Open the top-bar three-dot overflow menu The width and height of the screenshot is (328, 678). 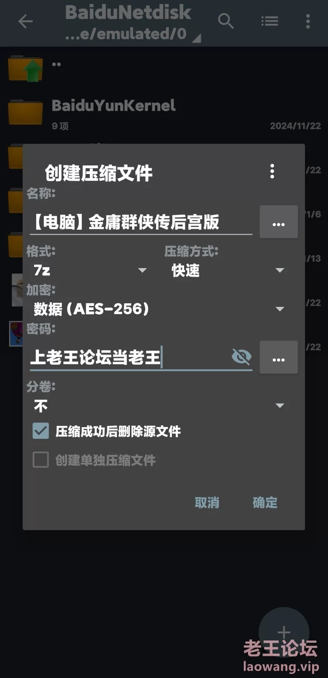pos(308,21)
